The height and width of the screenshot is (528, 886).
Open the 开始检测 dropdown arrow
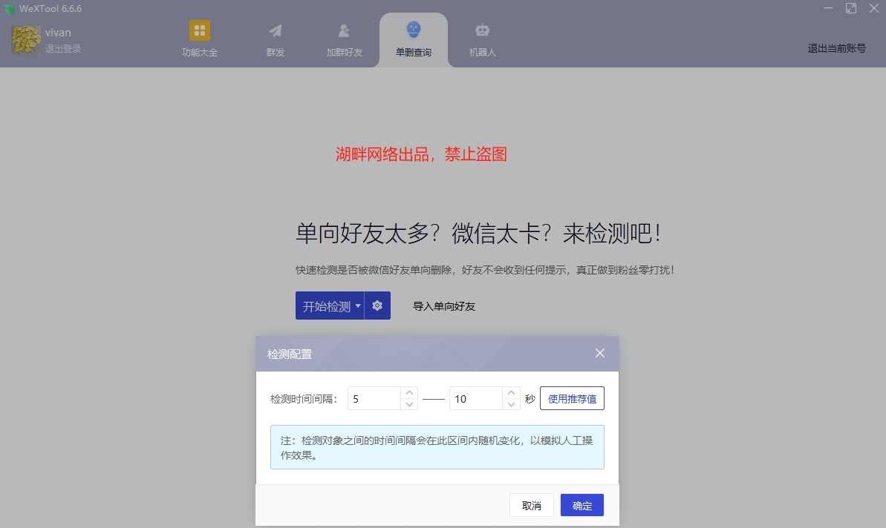pos(357,305)
